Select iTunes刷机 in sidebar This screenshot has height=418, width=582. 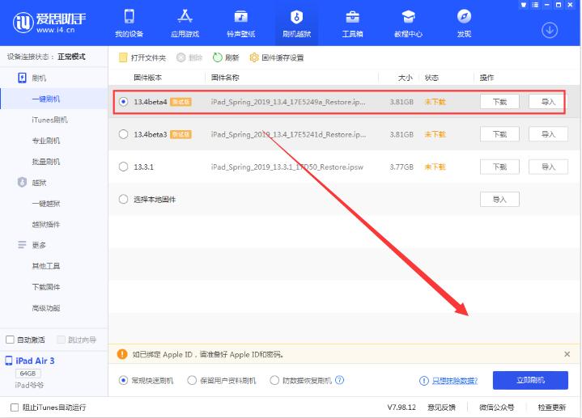pyautogui.click(x=49, y=120)
